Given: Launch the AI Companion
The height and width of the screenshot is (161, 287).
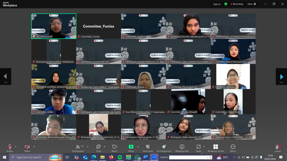Looking at the screenshot, I should tap(164, 148).
